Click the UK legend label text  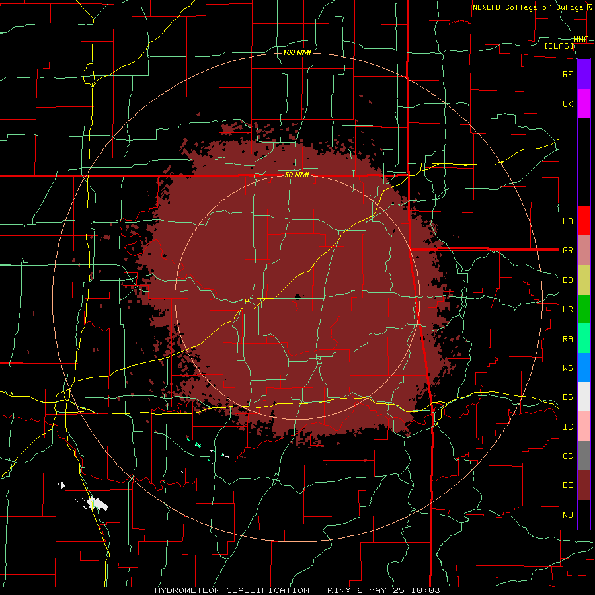tap(567, 104)
